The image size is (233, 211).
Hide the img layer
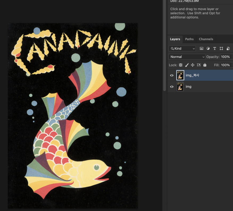coord(172,86)
